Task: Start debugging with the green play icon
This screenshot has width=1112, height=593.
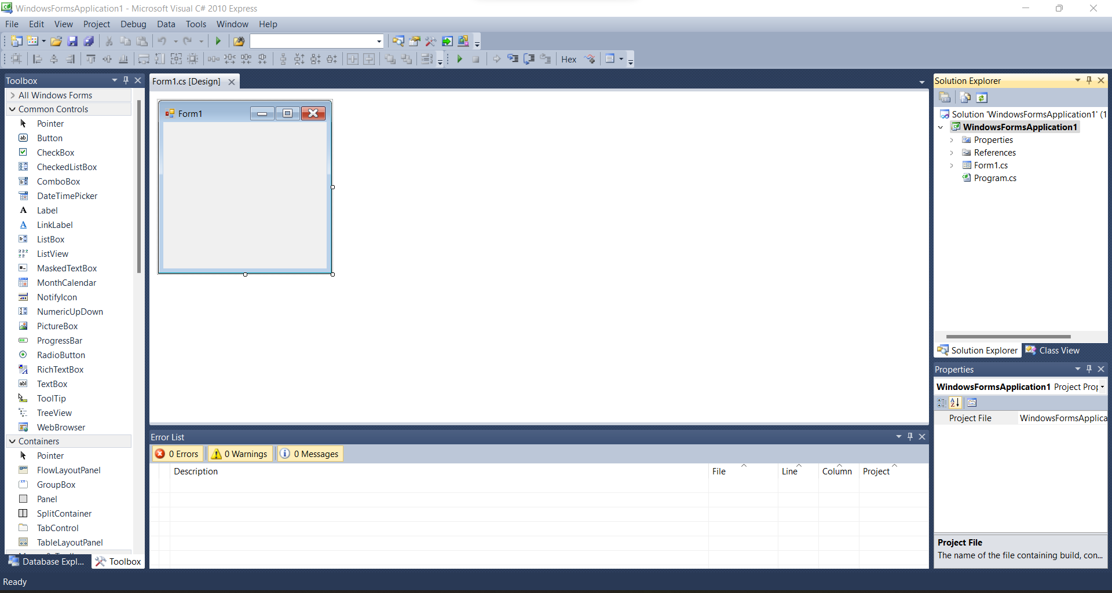Action: coord(219,40)
